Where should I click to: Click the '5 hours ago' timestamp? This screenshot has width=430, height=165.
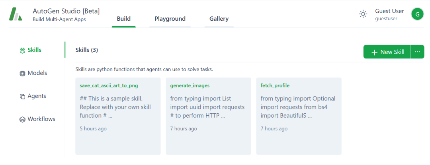(93, 128)
